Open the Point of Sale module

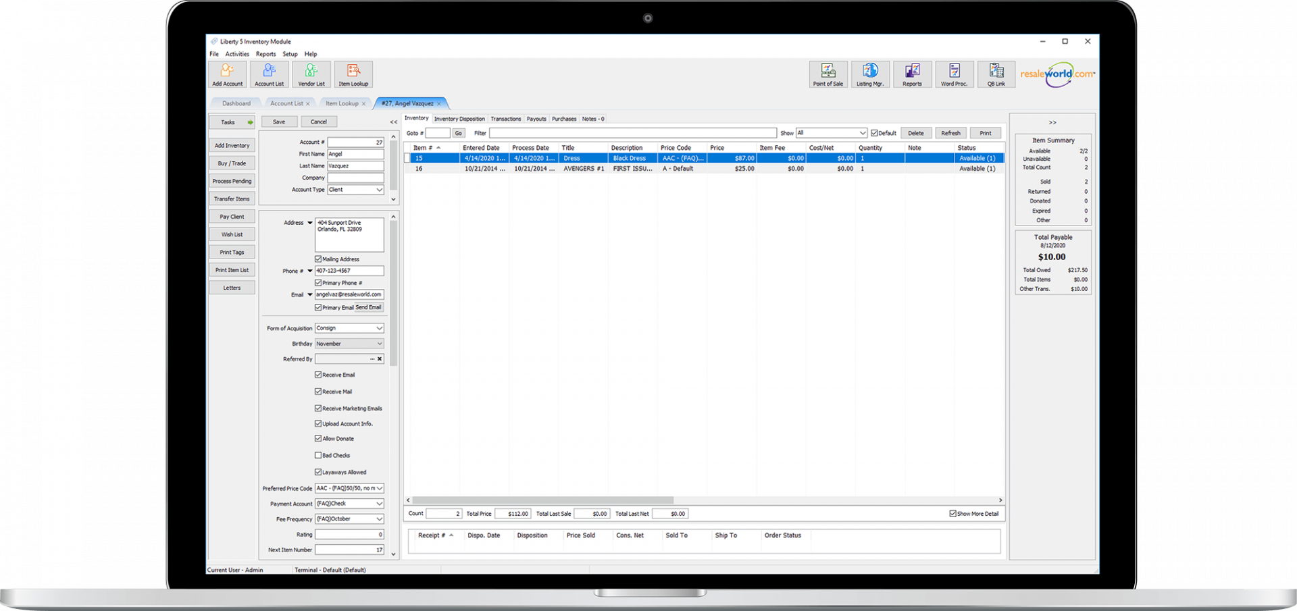(828, 74)
